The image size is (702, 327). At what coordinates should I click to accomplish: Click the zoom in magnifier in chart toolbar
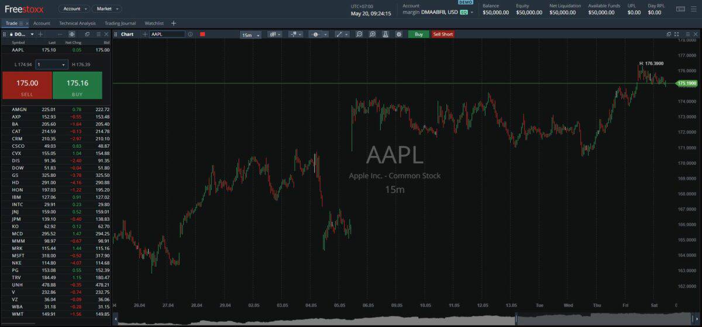click(373, 34)
